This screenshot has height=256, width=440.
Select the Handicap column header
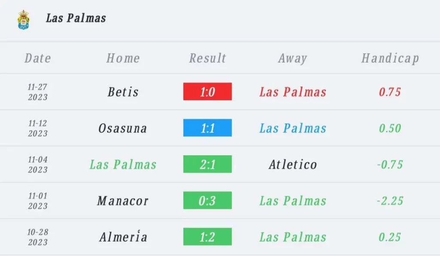[x=390, y=59]
